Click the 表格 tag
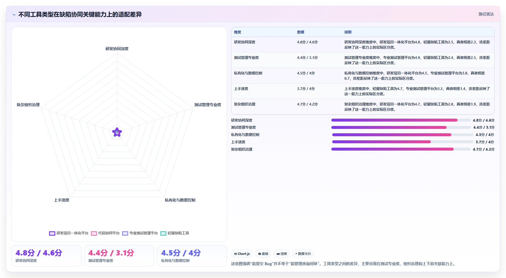This screenshot has height=278, width=506. pos(263,254)
